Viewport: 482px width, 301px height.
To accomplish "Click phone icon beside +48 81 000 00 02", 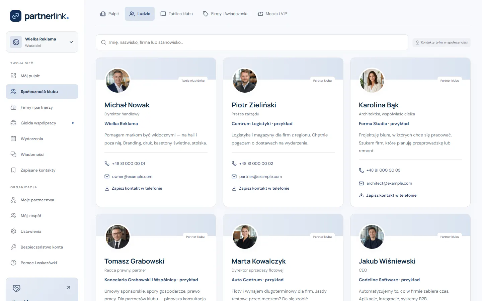I will [234, 164].
